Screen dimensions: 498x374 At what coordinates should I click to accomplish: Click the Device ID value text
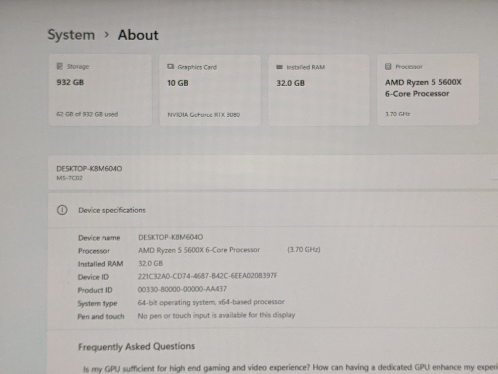point(207,276)
